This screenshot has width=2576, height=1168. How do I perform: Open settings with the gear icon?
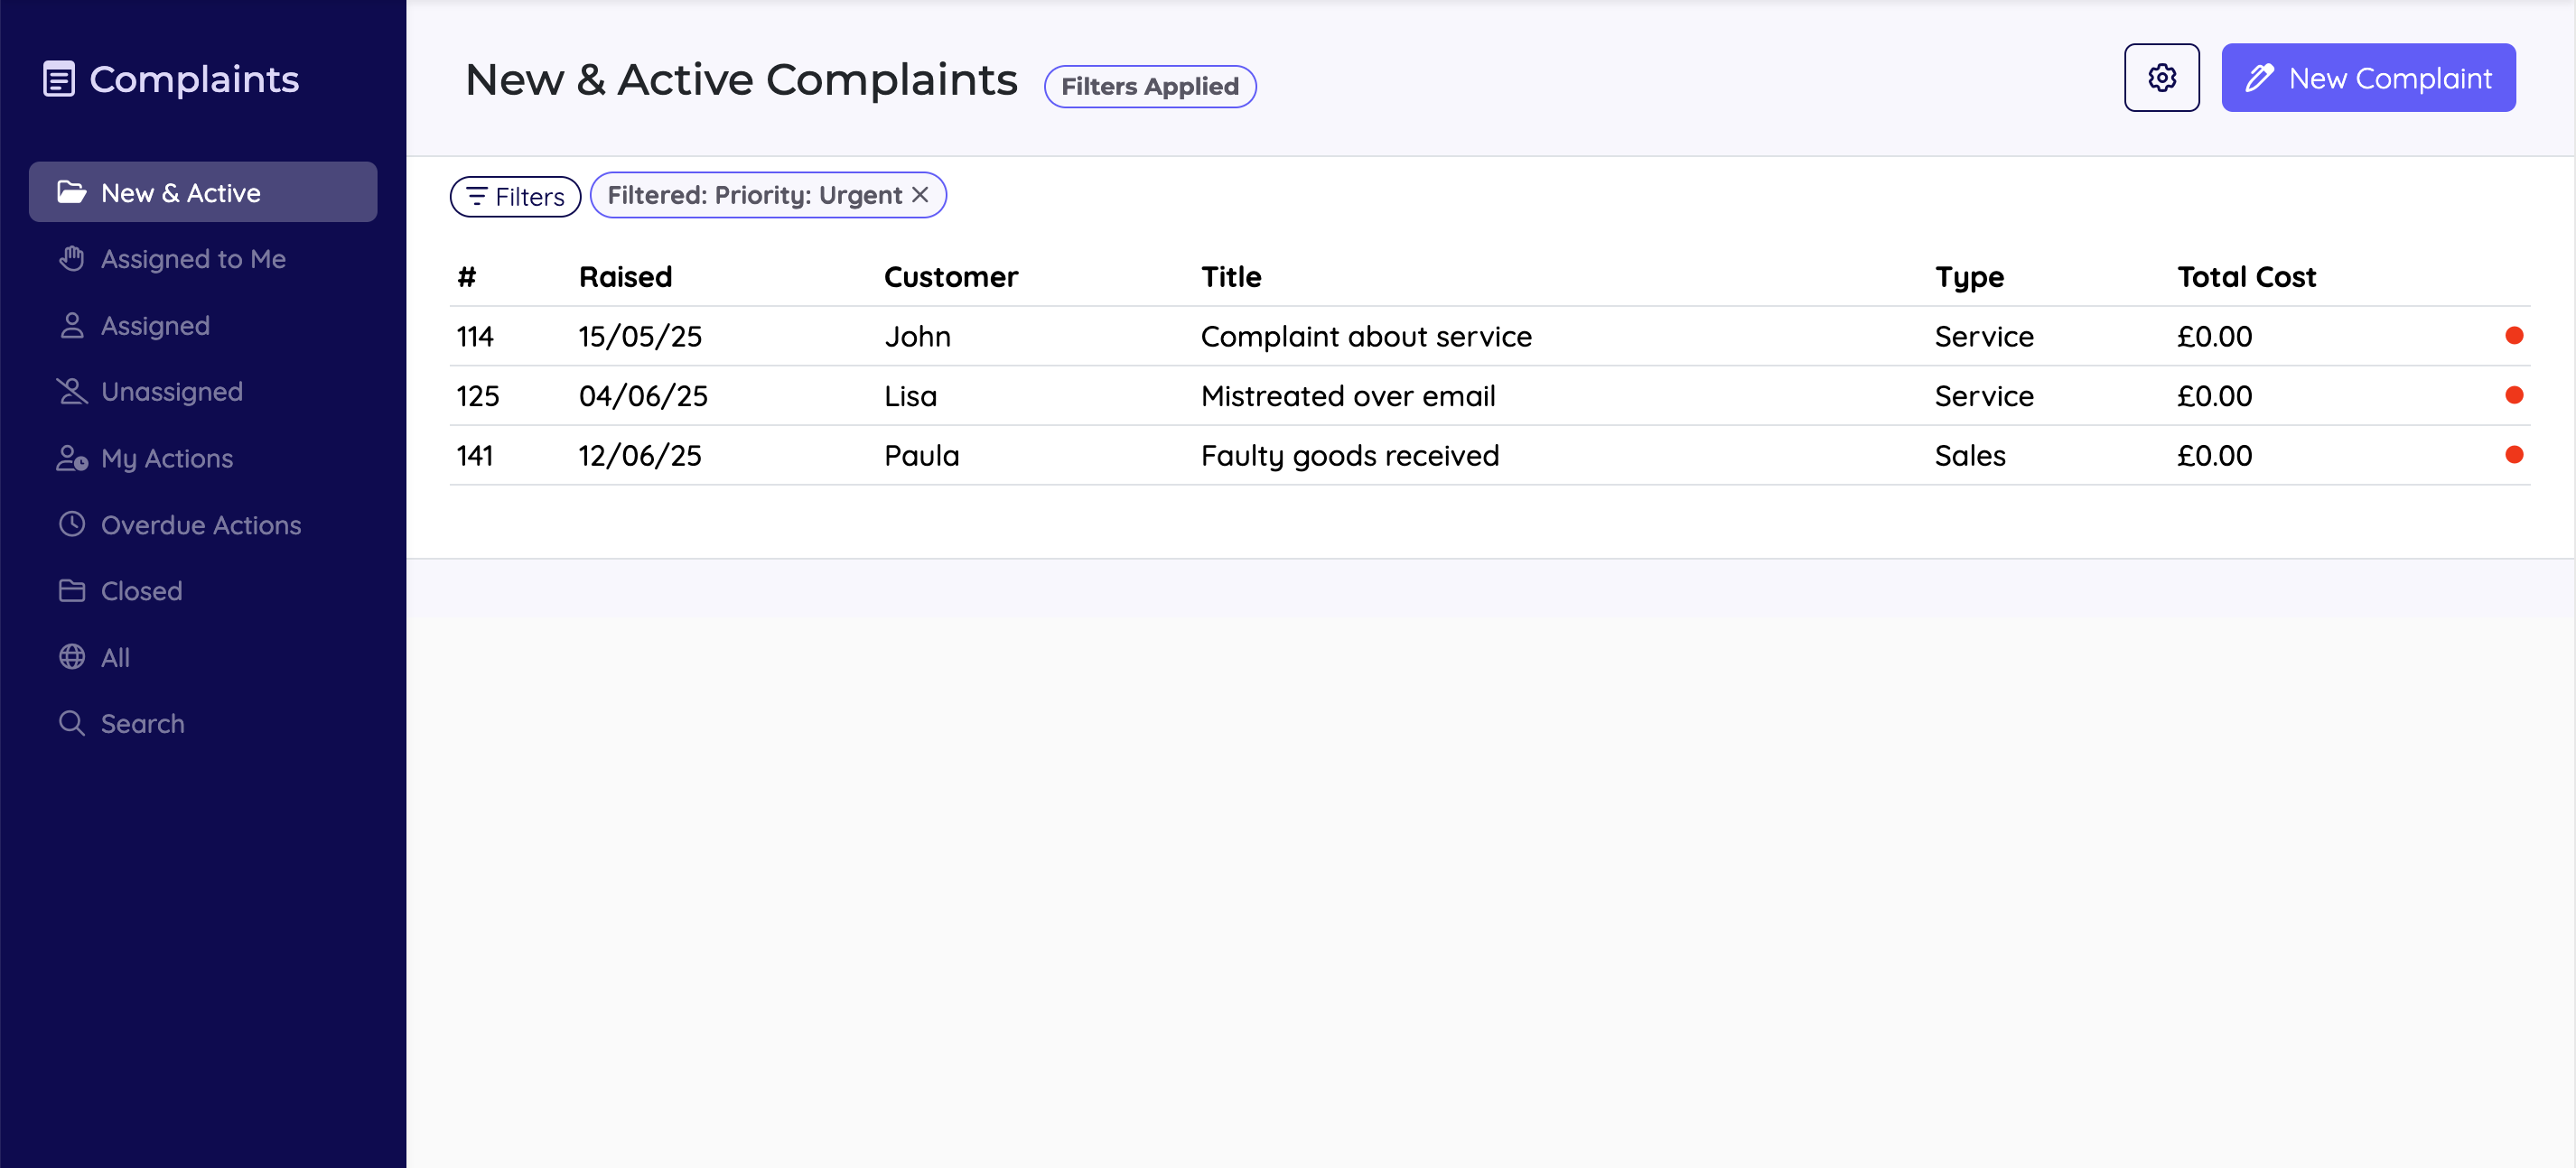[x=2161, y=78]
